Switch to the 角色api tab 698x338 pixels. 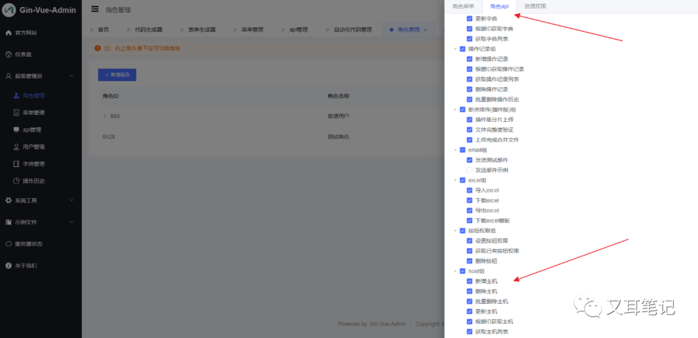[499, 6]
